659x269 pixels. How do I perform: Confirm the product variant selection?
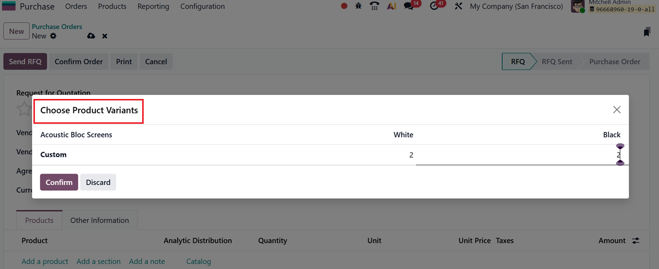(59, 182)
